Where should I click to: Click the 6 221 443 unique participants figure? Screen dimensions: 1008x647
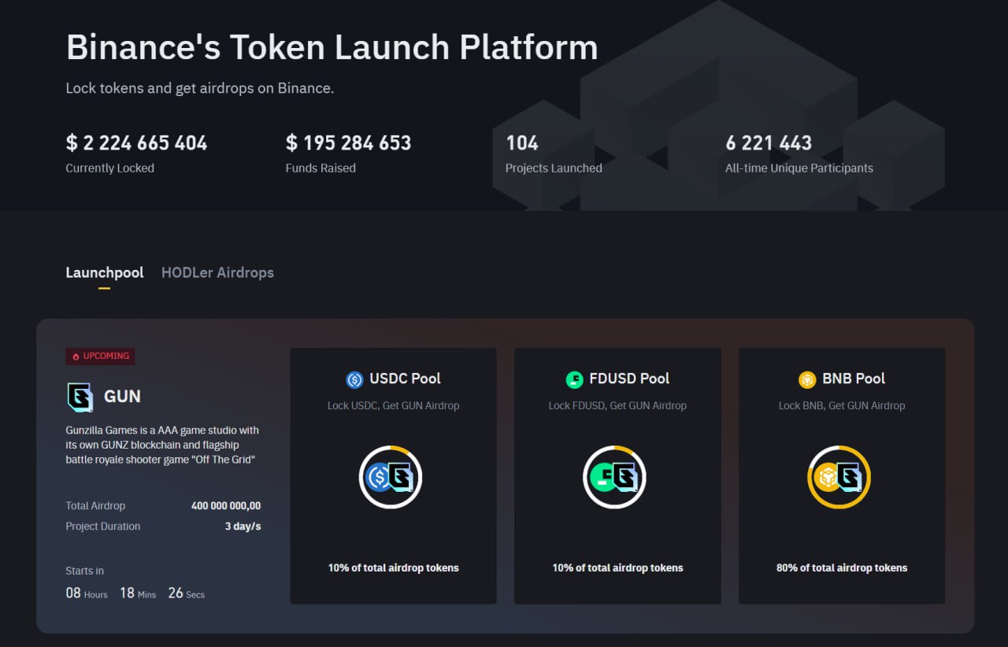pos(769,143)
